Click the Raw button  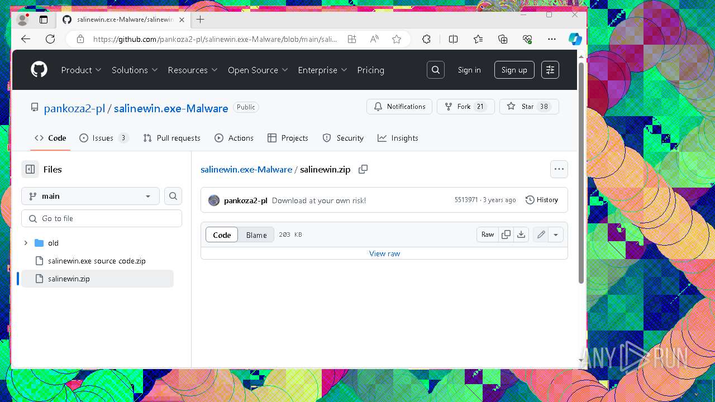pos(488,234)
